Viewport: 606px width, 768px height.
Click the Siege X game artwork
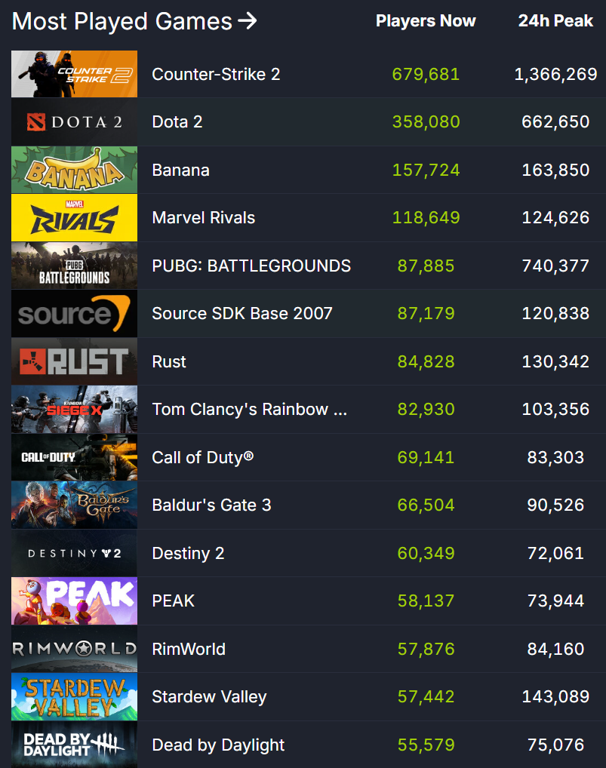pos(74,409)
